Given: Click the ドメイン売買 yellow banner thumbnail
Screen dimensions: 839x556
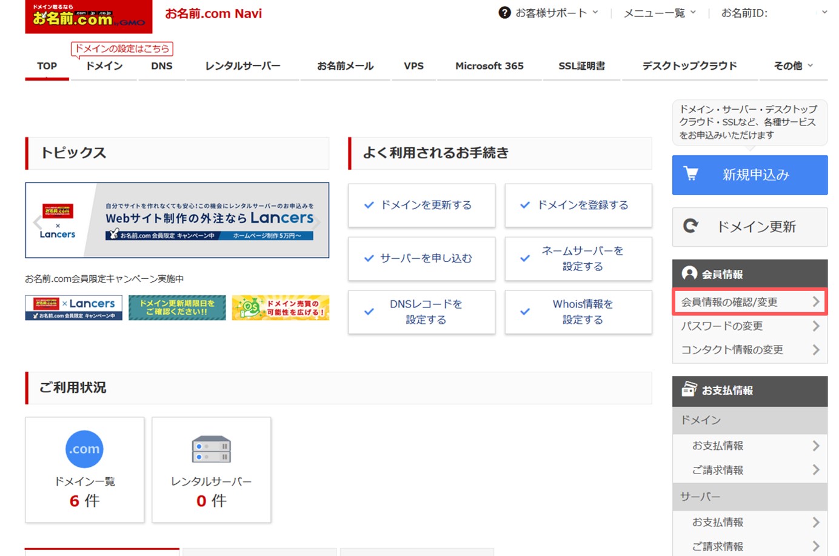Looking at the screenshot, I should 280,307.
